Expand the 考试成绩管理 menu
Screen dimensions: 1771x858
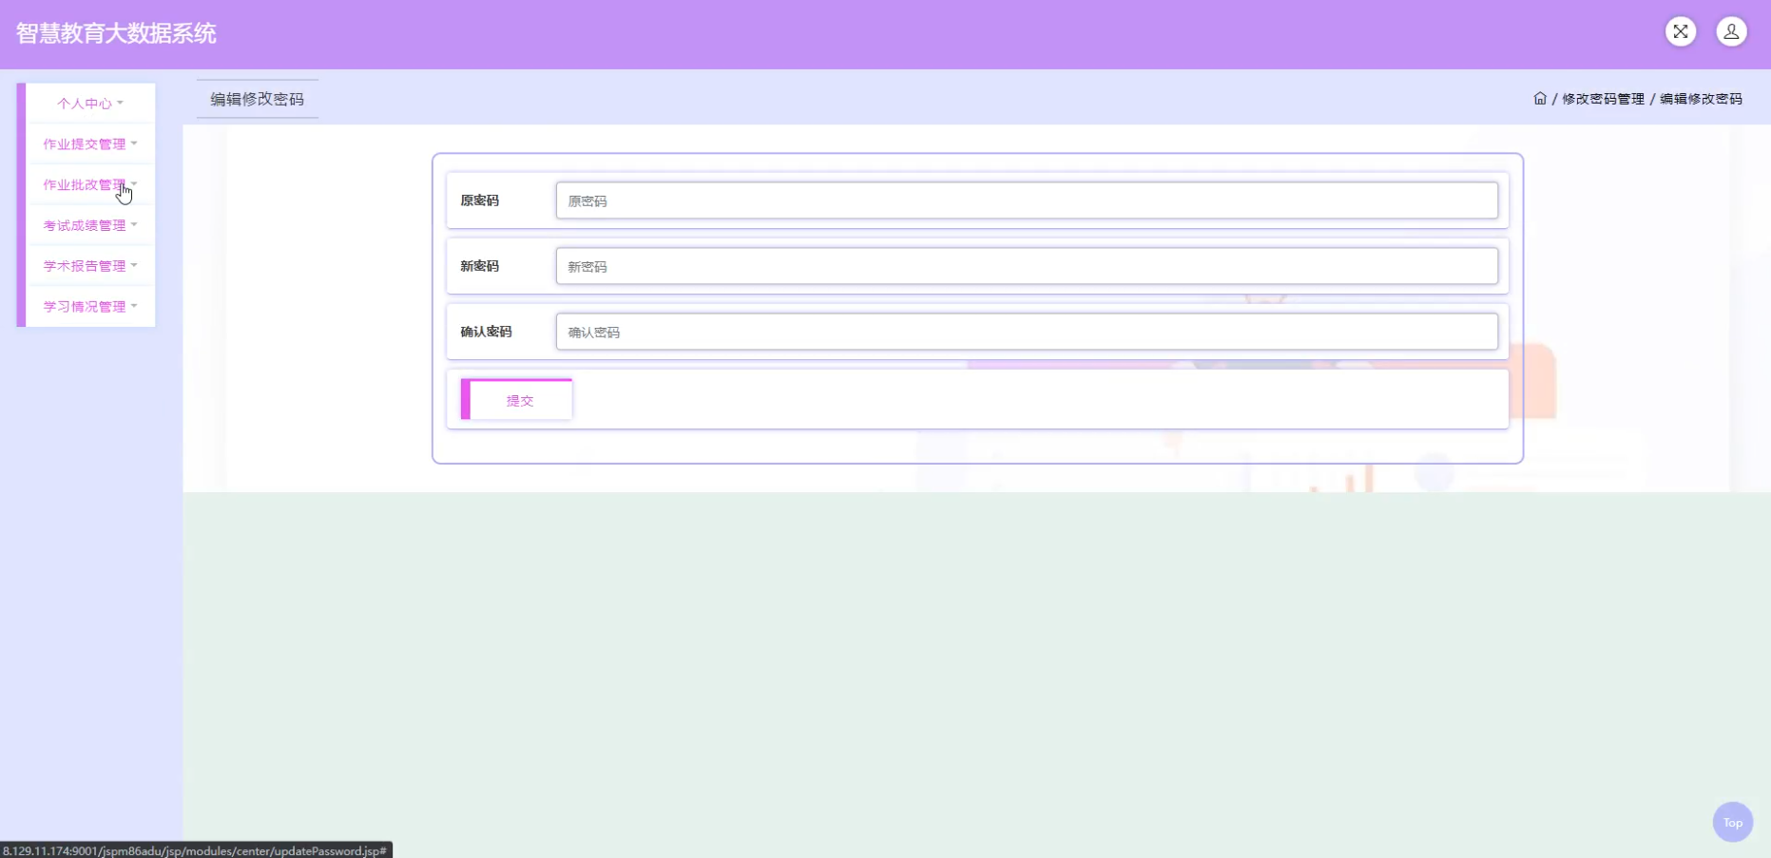click(90, 225)
